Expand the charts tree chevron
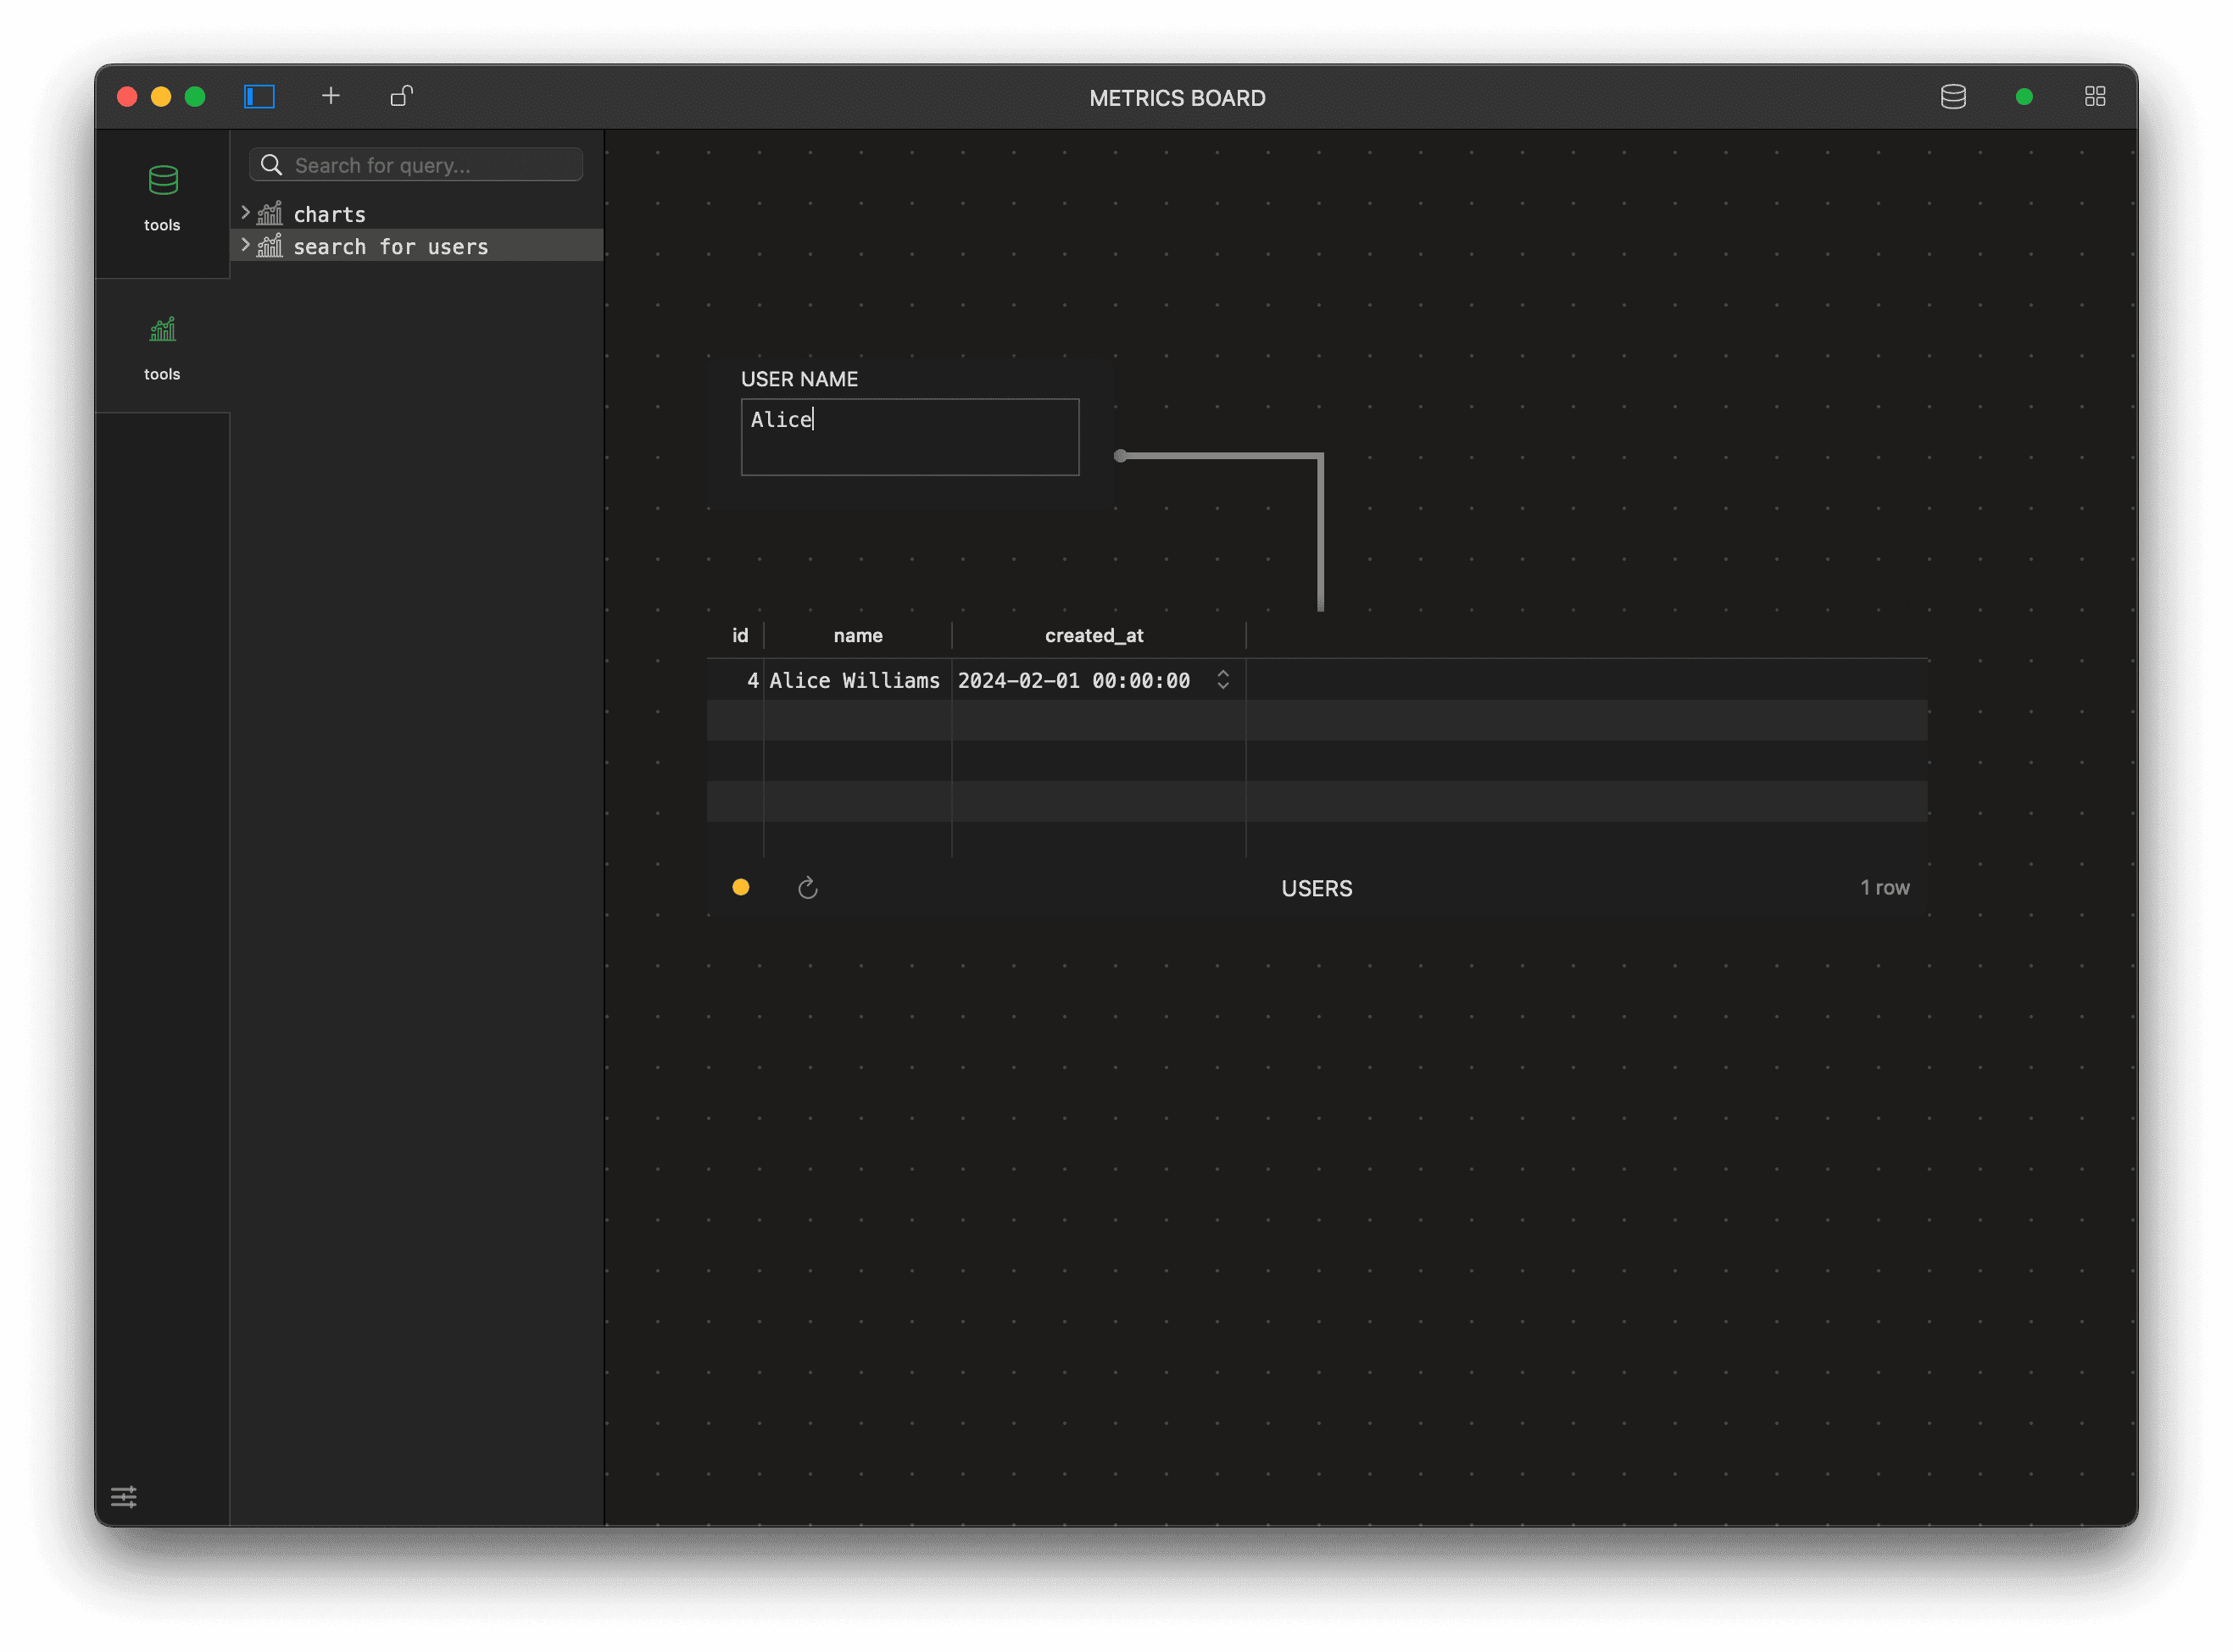2233x1652 pixels. tap(245, 213)
